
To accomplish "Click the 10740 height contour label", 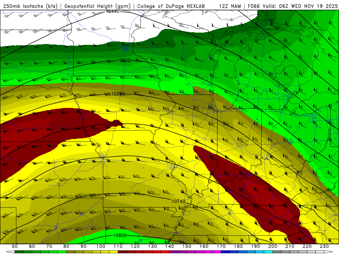I will 178,202.
